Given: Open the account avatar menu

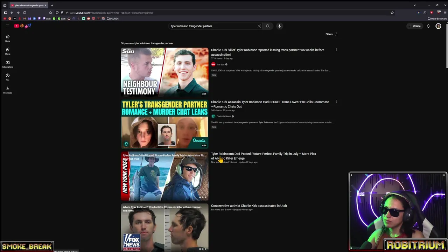Looking at the screenshot, I should (438, 26).
